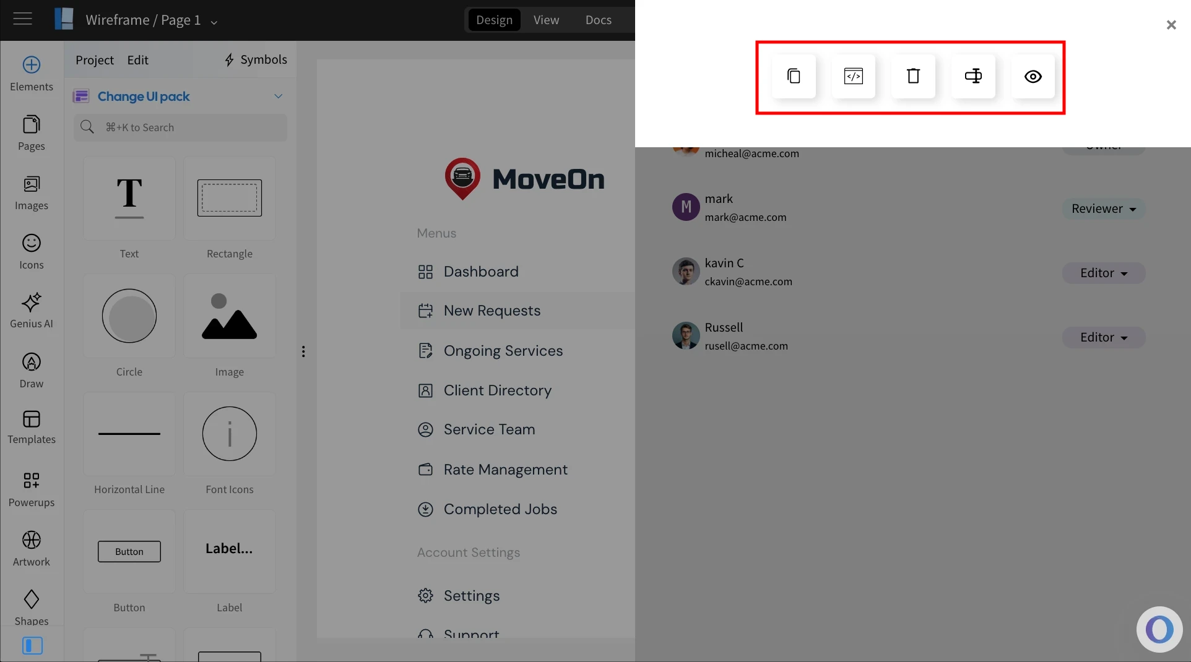Open the Shapes panel

(x=31, y=606)
